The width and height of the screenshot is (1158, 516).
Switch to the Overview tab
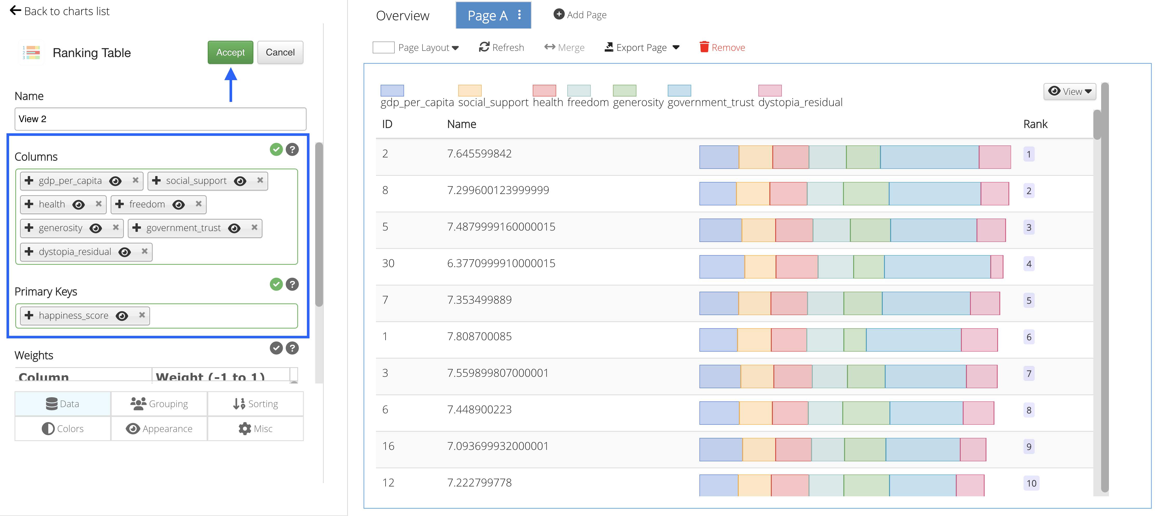[402, 16]
